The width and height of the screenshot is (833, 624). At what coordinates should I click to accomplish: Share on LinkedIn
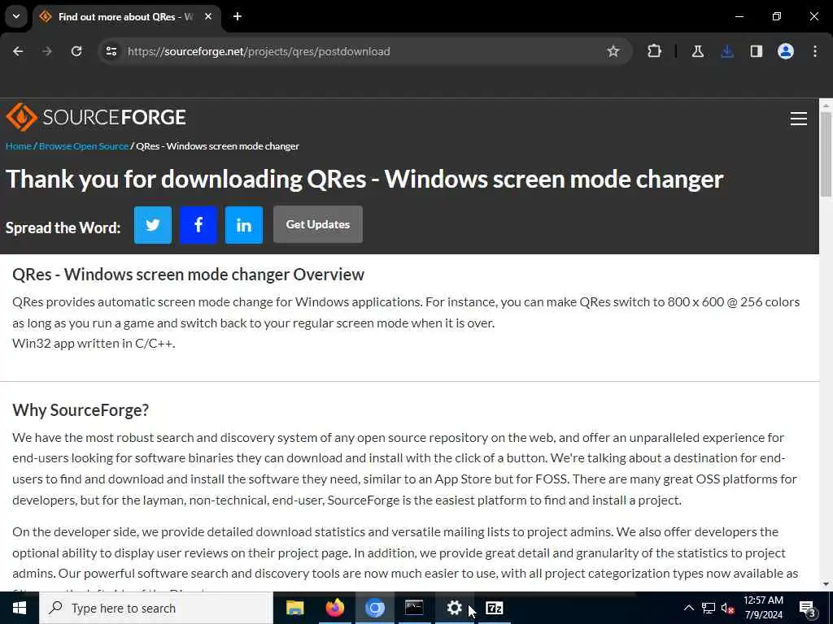point(244,225)
